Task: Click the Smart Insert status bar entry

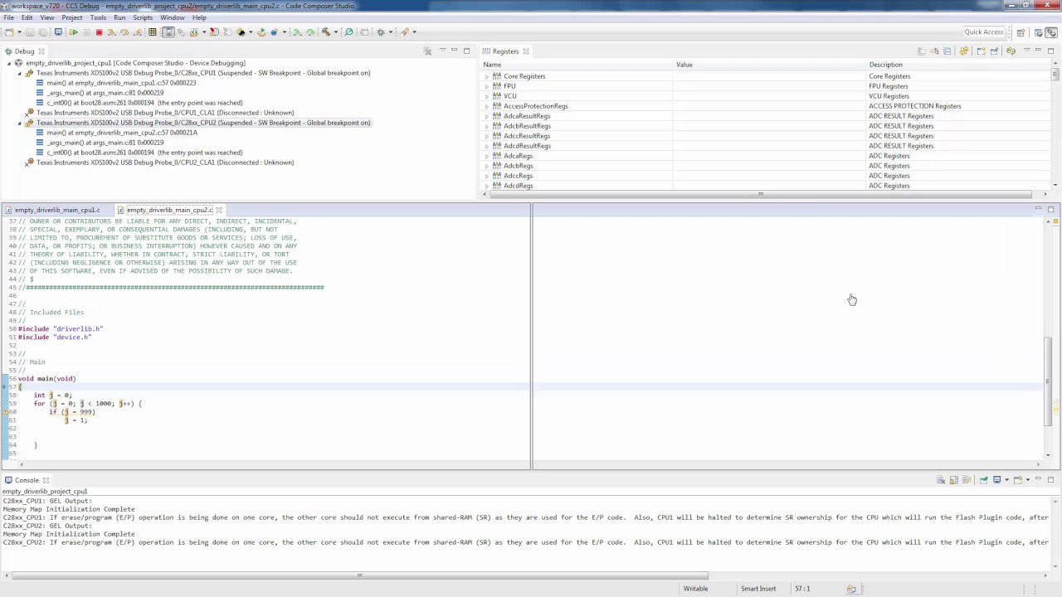Action: (758, 589)
